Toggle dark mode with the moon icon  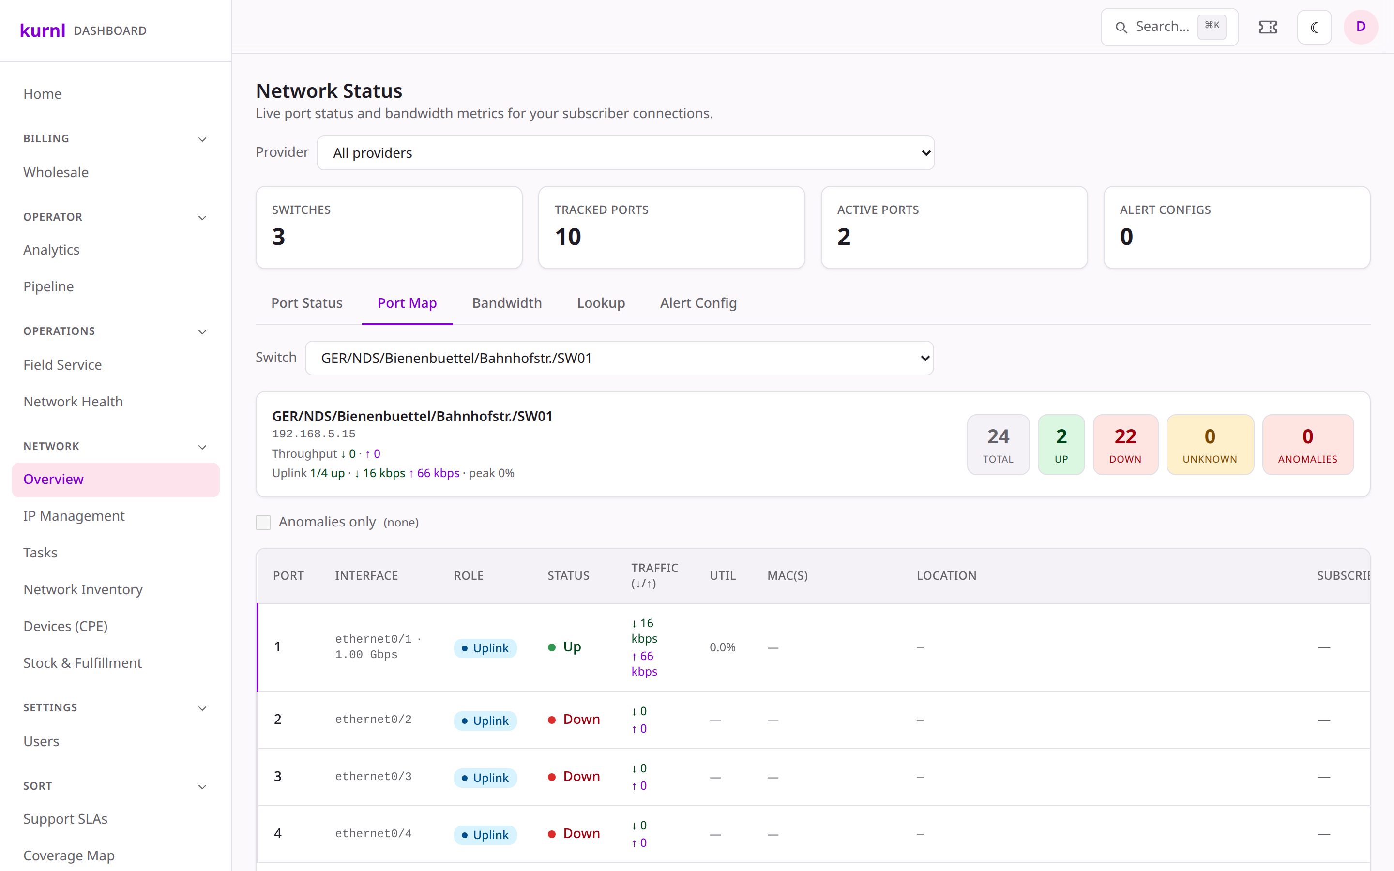click(1314, 27)
